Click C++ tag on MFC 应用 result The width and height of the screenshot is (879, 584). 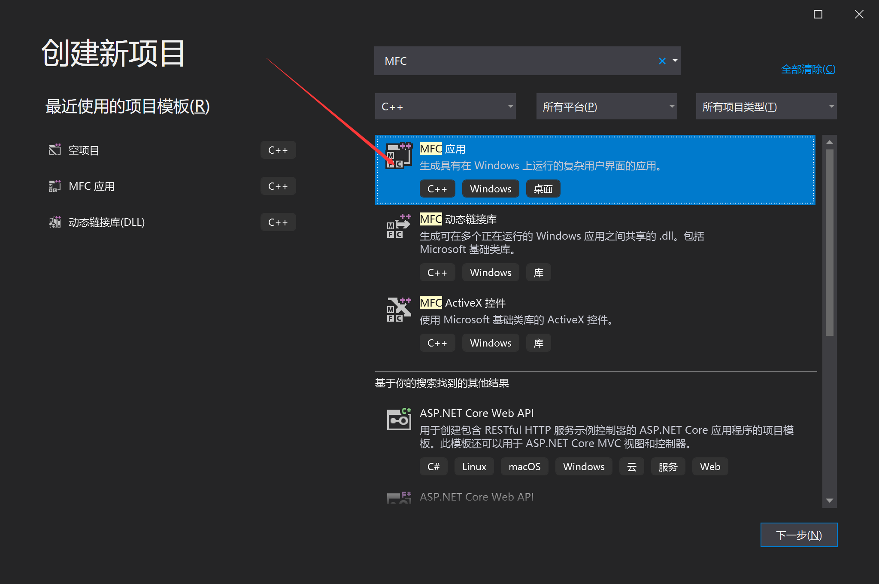click(x=437, y=189)
